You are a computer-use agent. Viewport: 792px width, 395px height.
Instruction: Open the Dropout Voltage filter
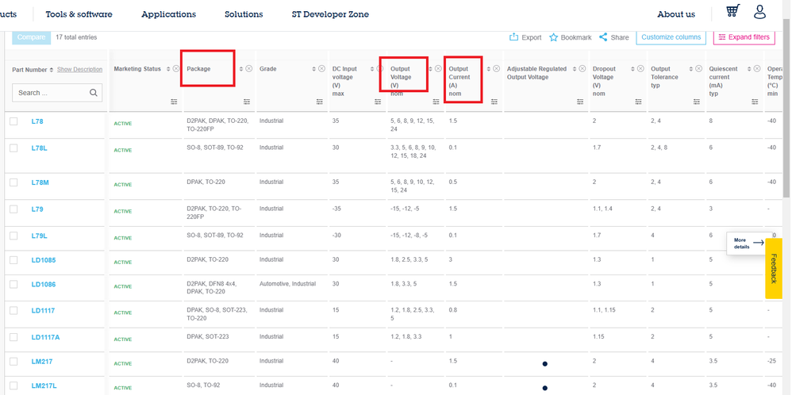click(x=639, y=102)
